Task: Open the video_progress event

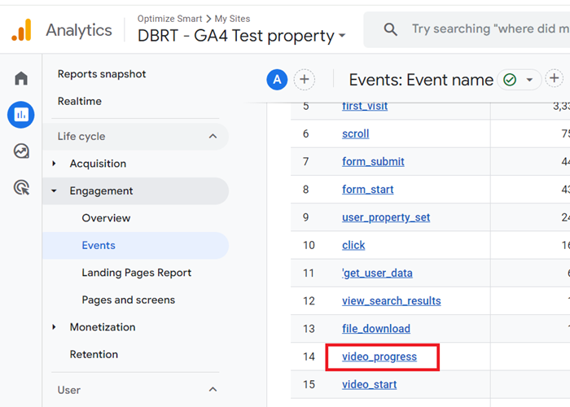Action: coord(379,357)
